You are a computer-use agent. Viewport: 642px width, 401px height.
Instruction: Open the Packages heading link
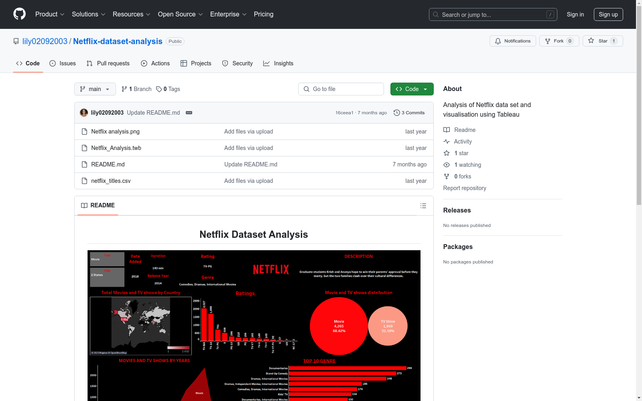click(x=458, y=247)
